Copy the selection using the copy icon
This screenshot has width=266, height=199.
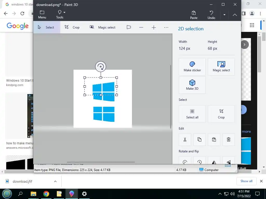199,140
